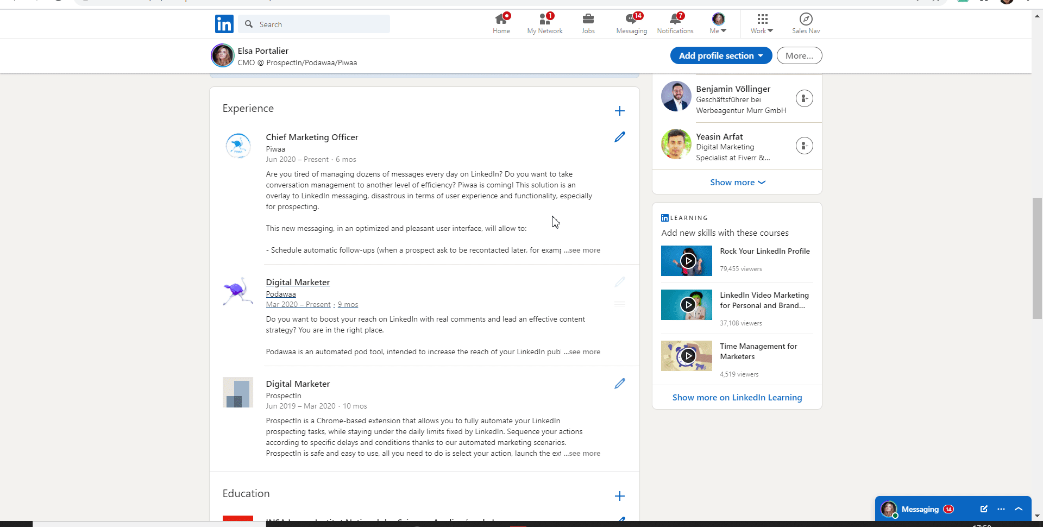Click the LinkedIn Learning logo

[x=684, y=218]
